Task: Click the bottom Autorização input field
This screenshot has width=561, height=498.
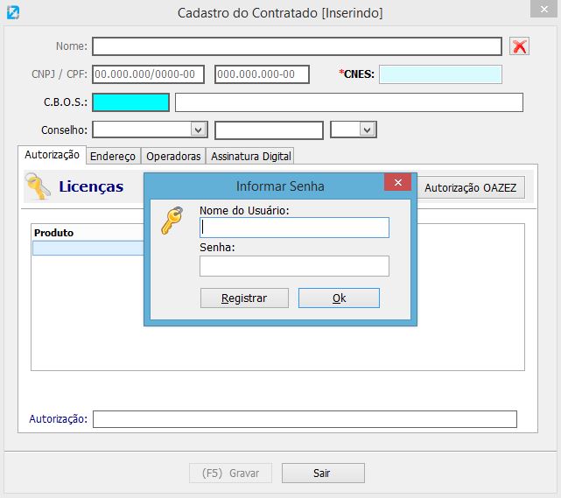Action: 305,419
